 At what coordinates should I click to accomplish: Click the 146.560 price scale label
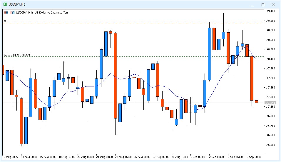(x=270, y=135)
